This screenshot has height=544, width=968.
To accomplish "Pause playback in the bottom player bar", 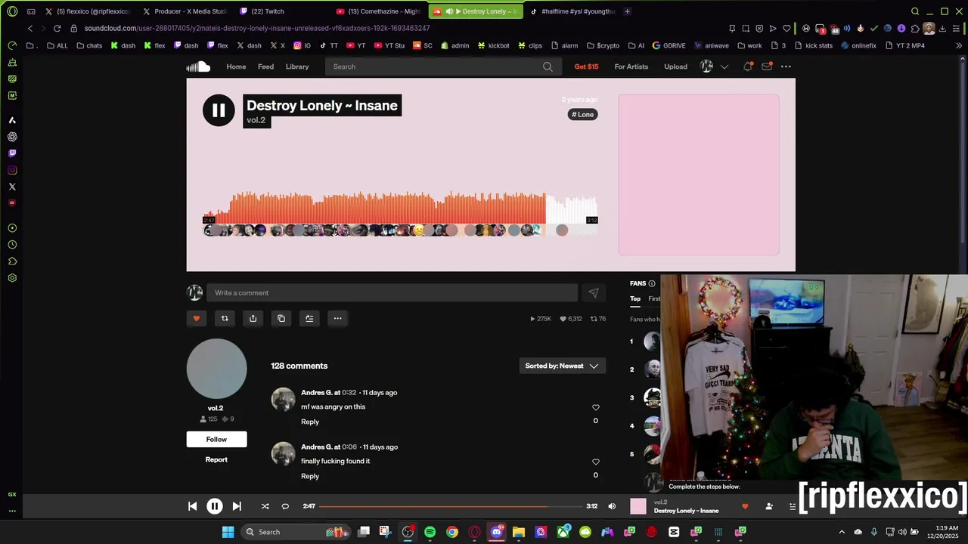I will coord(215,506).
